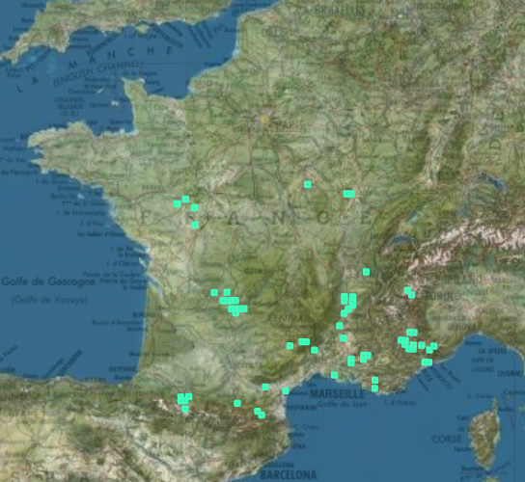525x482 pixels.
Task: Click the double-wide marker east of central France
Action: click(349, 194)
